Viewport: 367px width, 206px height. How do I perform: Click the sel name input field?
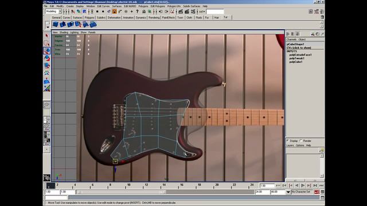(x=215, y=11)
